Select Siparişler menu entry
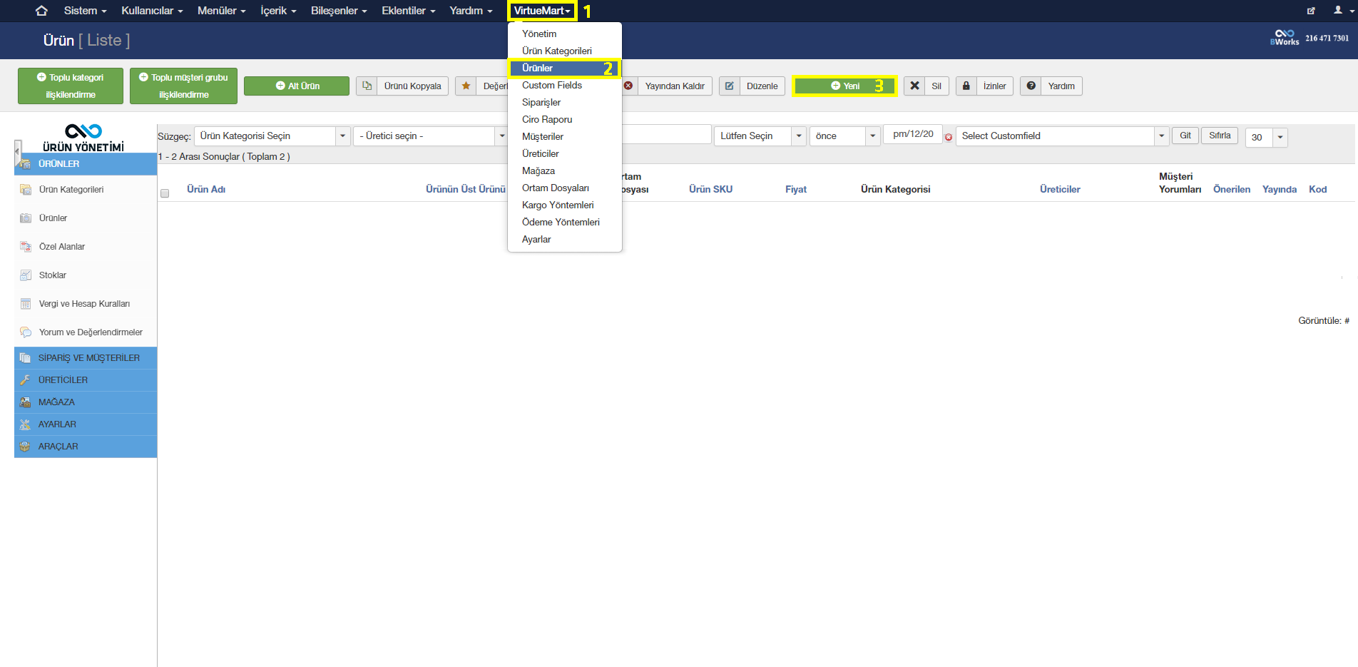 pos(541,102)
